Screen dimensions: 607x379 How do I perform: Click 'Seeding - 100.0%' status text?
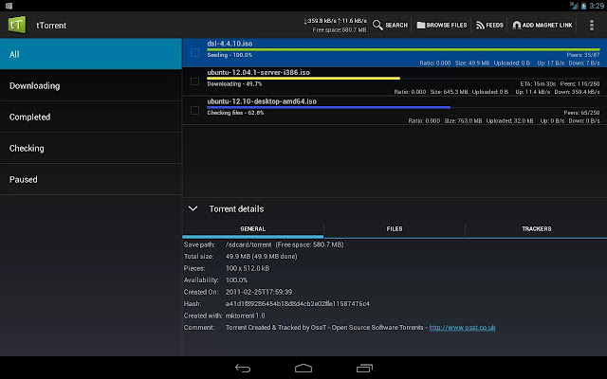pyautogui.click(x=230, y=55)
